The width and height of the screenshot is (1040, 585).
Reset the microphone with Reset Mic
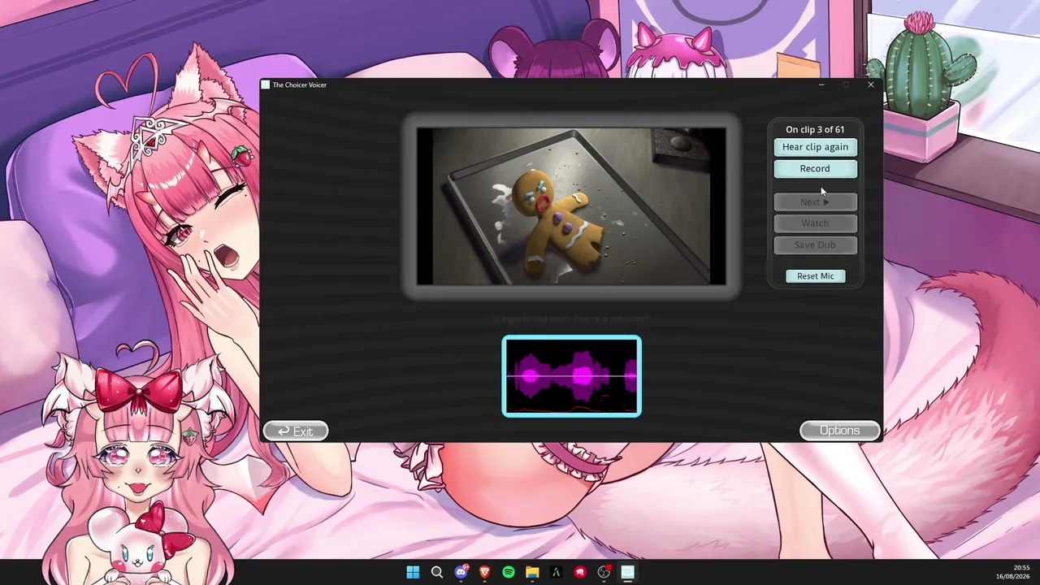click(815, 276)
